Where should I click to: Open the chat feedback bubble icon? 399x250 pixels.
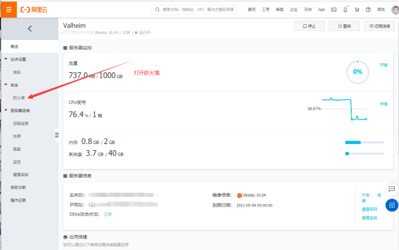coord(392,189)
